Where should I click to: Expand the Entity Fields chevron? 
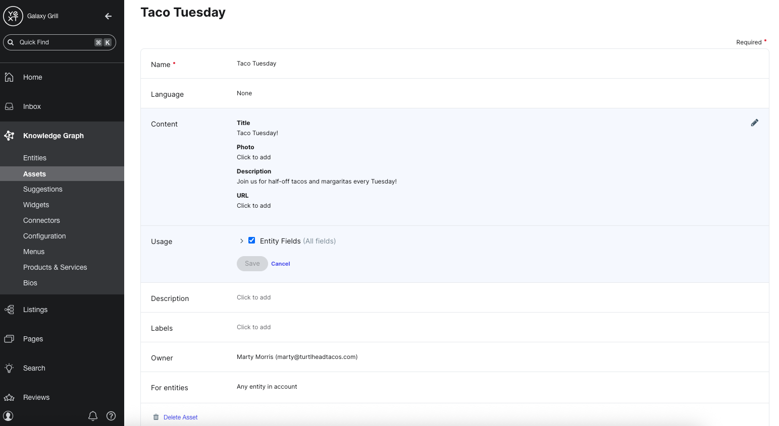242,241
